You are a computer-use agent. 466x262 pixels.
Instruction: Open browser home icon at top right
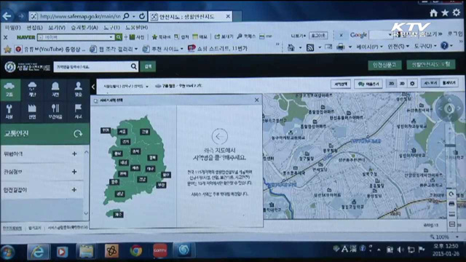click(x=433, y=13)
